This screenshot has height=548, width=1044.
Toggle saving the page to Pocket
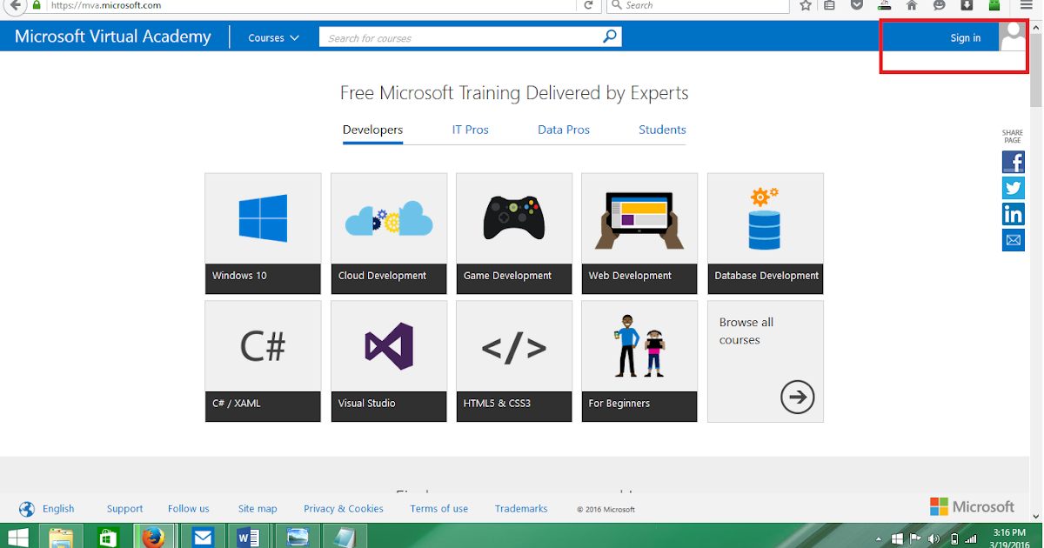point(857,6)
